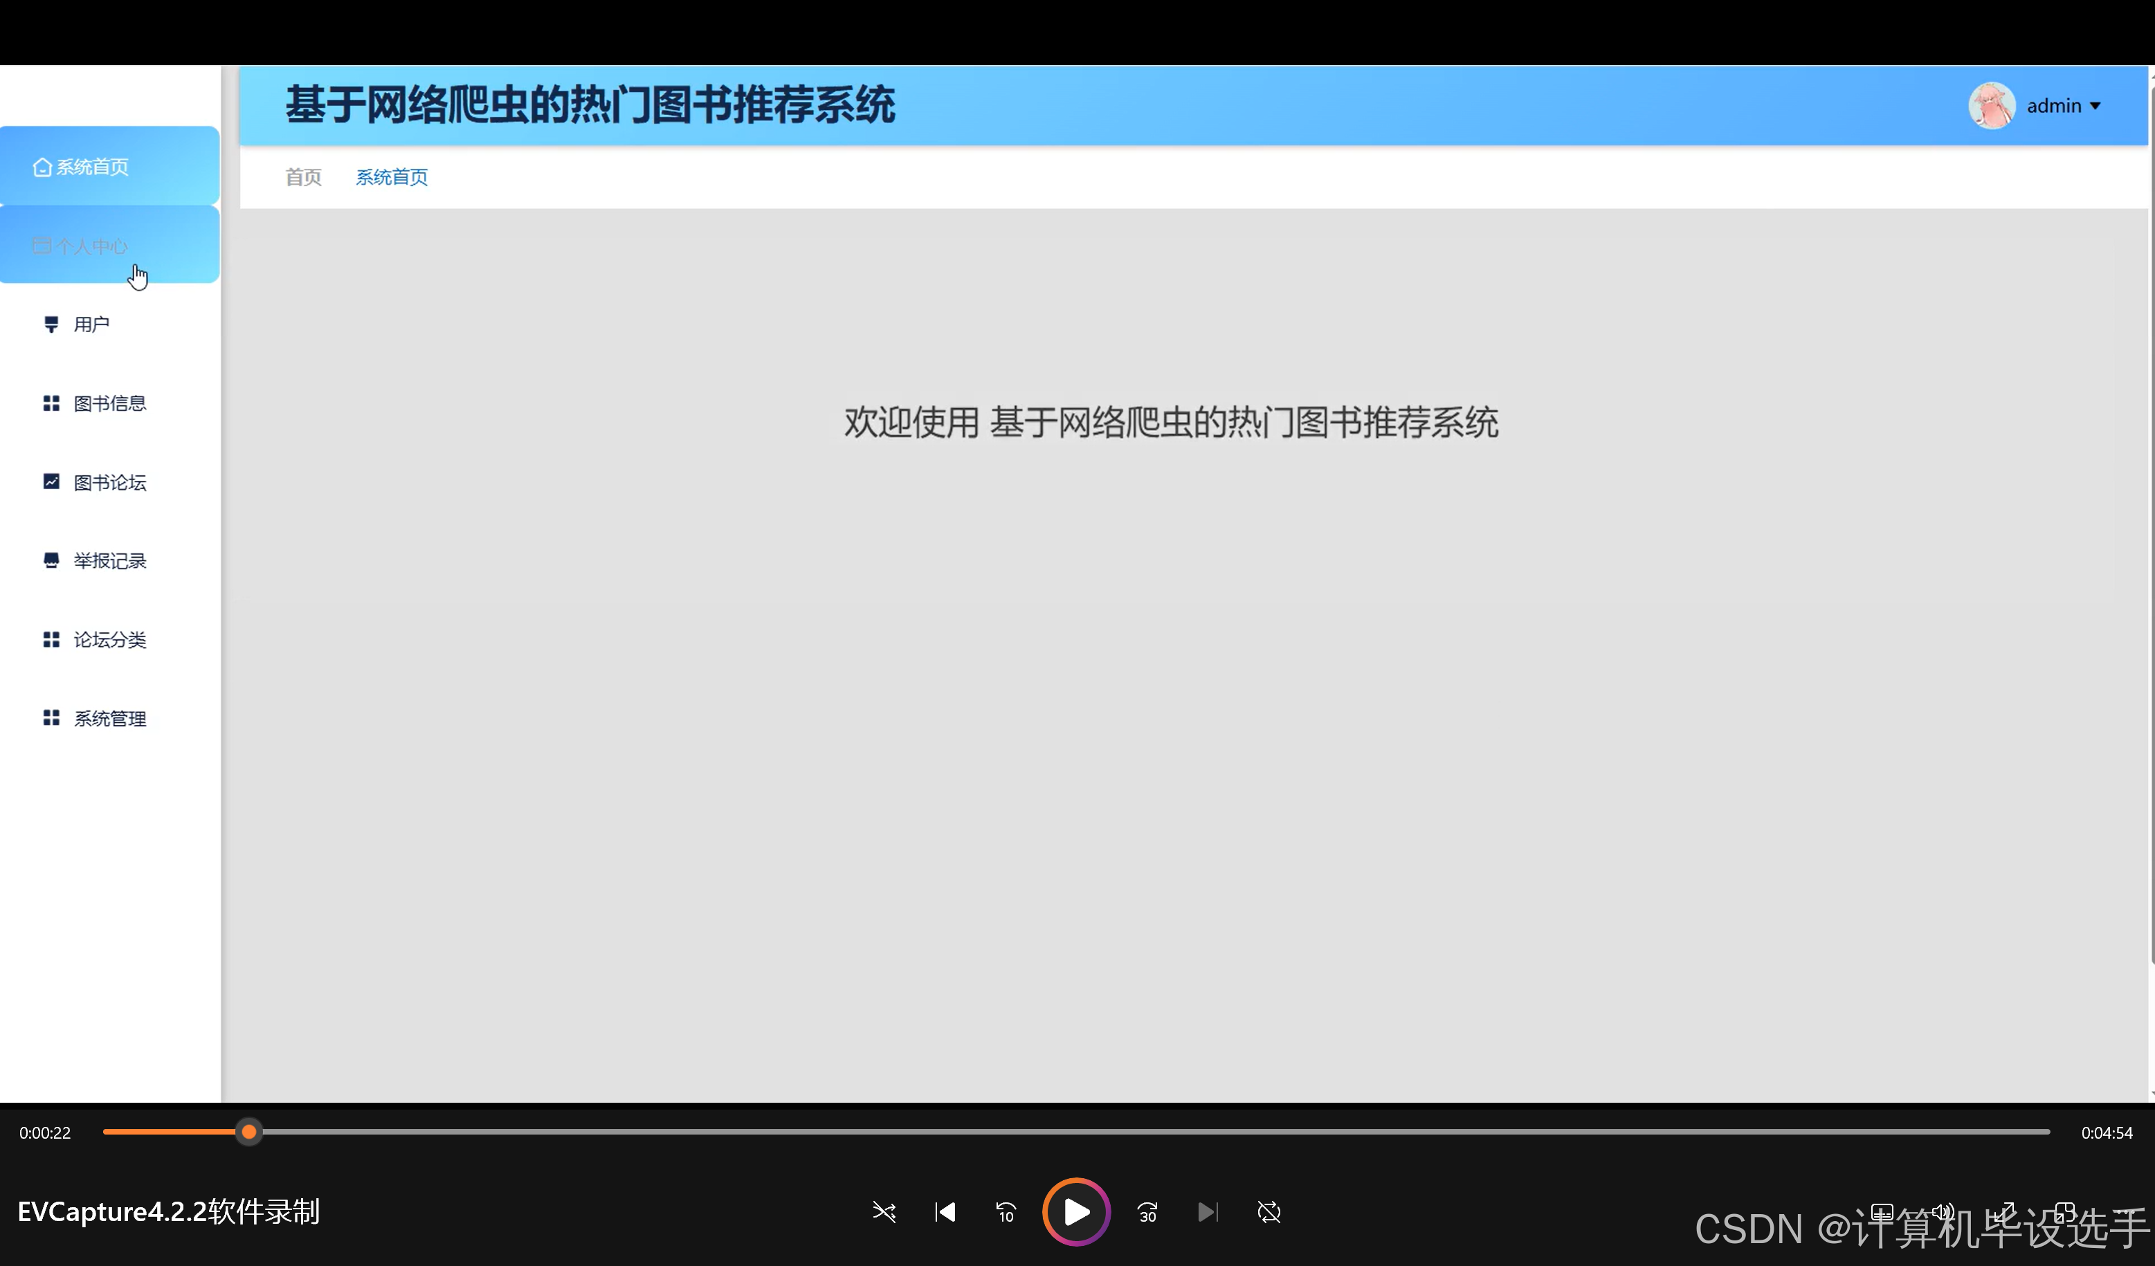Toggle repeat mode in the player
The width and height of the screenshot is (2155, 1266).
pos(1269,1212)
